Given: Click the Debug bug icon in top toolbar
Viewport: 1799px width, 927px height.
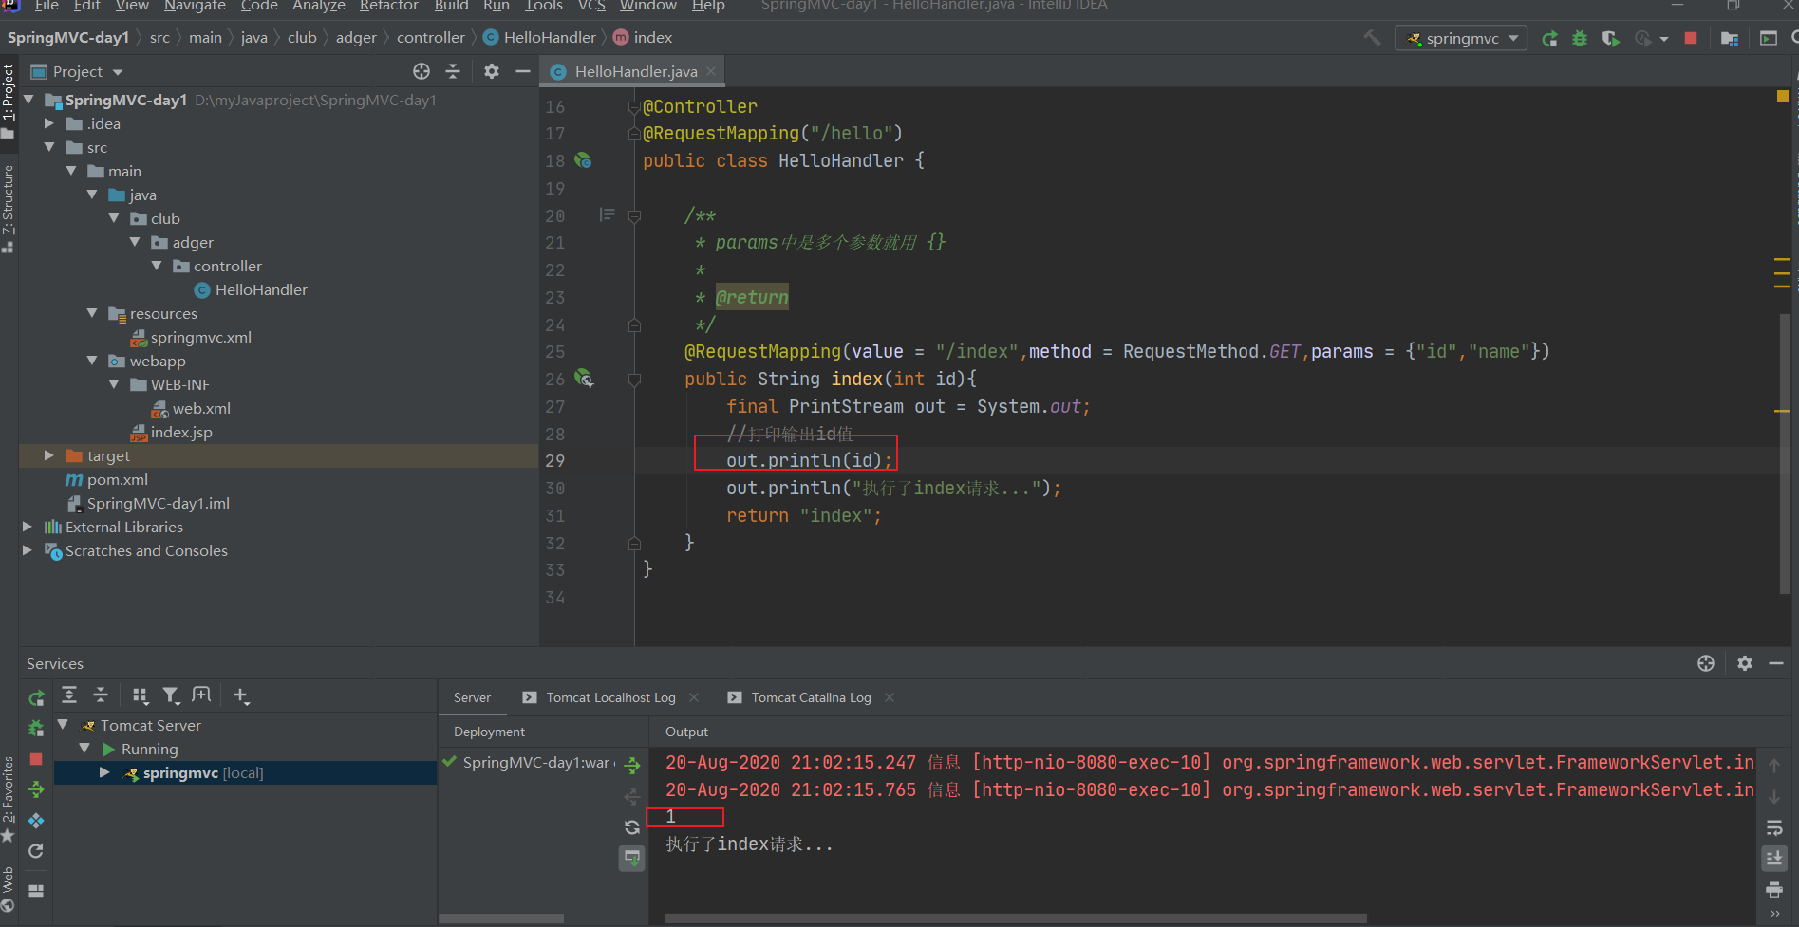Looking at the screenshot, I should pyautogui.click(x=1580, y=38).
